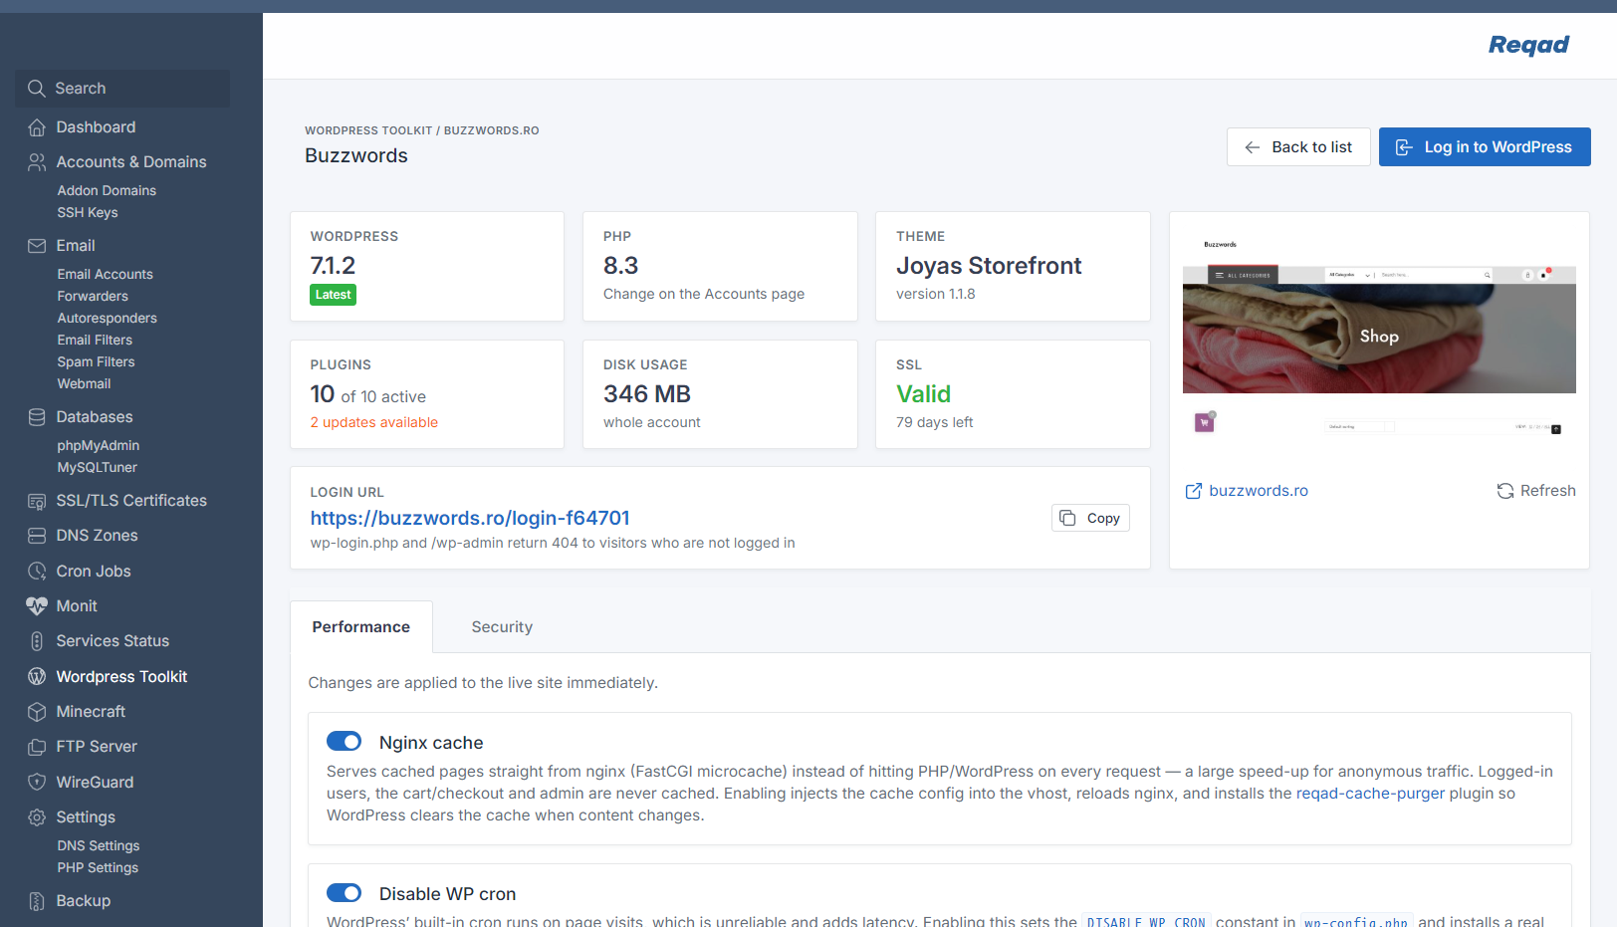Click the Settings gear icon

point(37,817)
